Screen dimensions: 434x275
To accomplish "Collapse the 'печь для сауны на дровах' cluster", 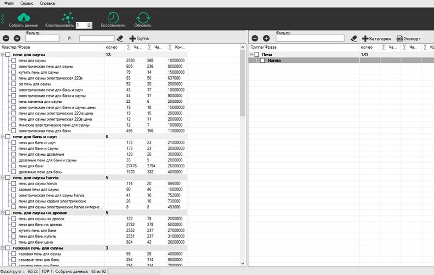I will (3, 213).
